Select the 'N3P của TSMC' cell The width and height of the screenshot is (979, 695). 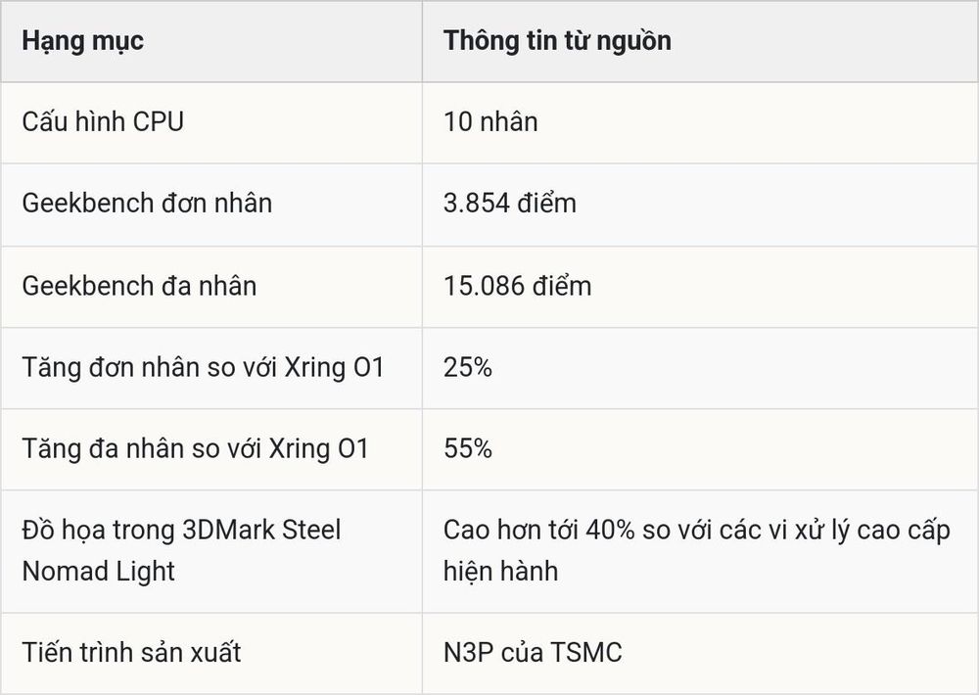[700, 653]
